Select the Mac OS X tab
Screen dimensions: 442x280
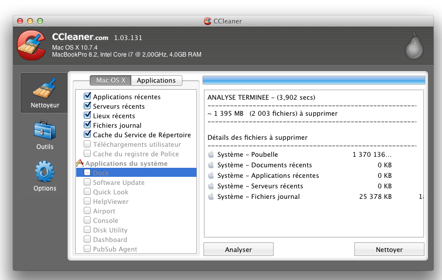110,80
